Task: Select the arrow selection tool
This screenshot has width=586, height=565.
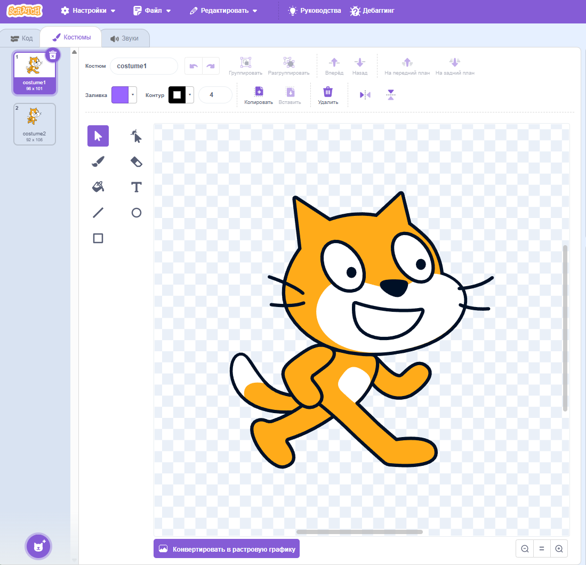Action: point(98,136)
